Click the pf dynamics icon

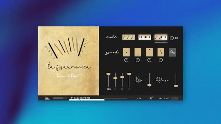[x=151, y=98]
